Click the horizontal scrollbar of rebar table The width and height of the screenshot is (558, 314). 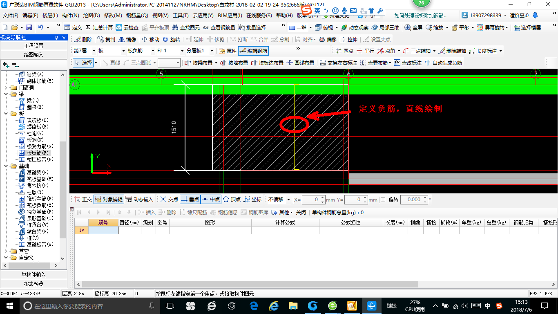[x=250, y=284]
